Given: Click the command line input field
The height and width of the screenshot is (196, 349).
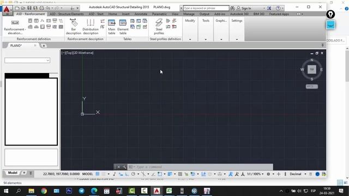Looking at the screenshot, I should [x=200, y=167].
